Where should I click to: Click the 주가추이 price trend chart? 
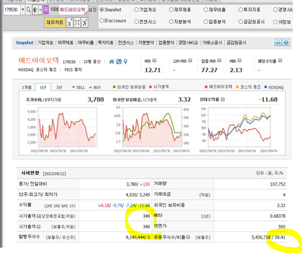(68, 127)
